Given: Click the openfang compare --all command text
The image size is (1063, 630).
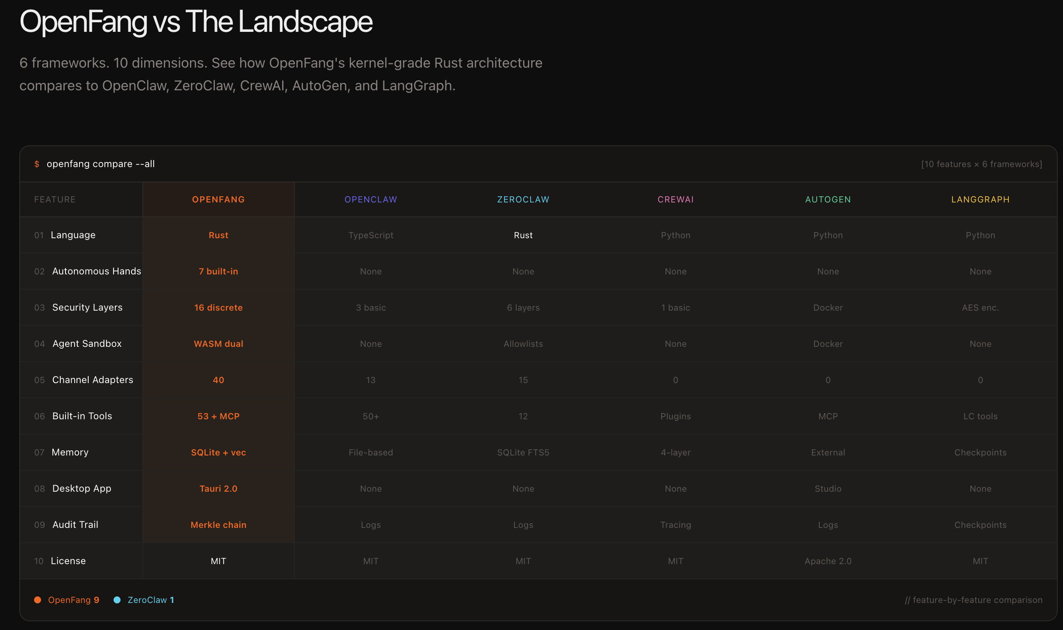Looking at the screenshot, I should (100, 164).
